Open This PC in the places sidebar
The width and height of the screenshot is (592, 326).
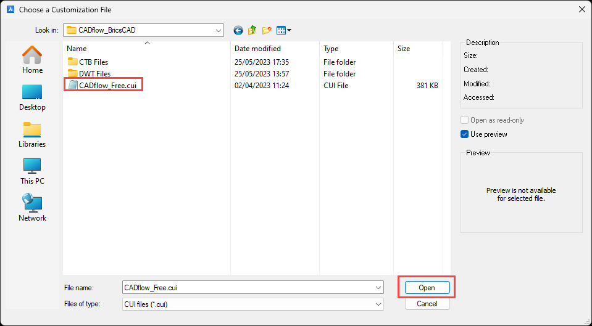(x=32, y=171)
